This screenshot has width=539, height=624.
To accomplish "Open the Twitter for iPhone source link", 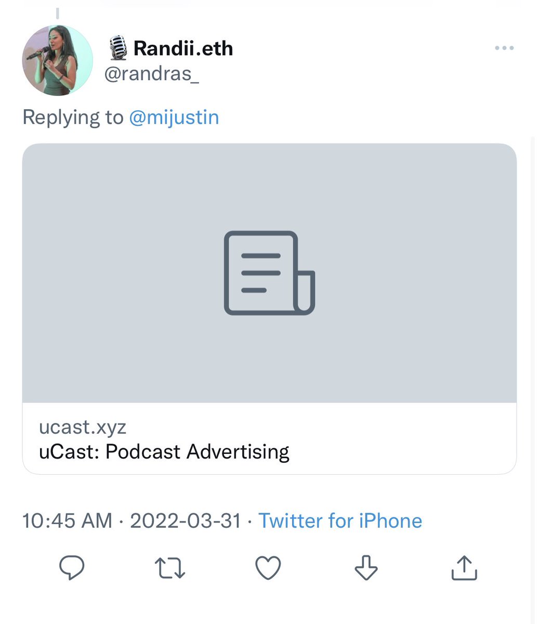I will (x=340, y=521).
